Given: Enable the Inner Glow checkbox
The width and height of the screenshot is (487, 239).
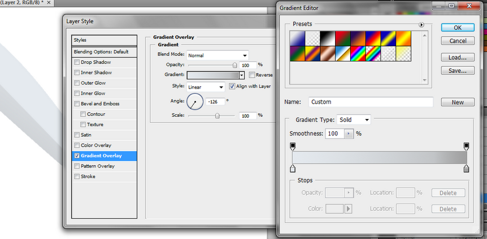Looking at the screenshot, I should [77, 94].
